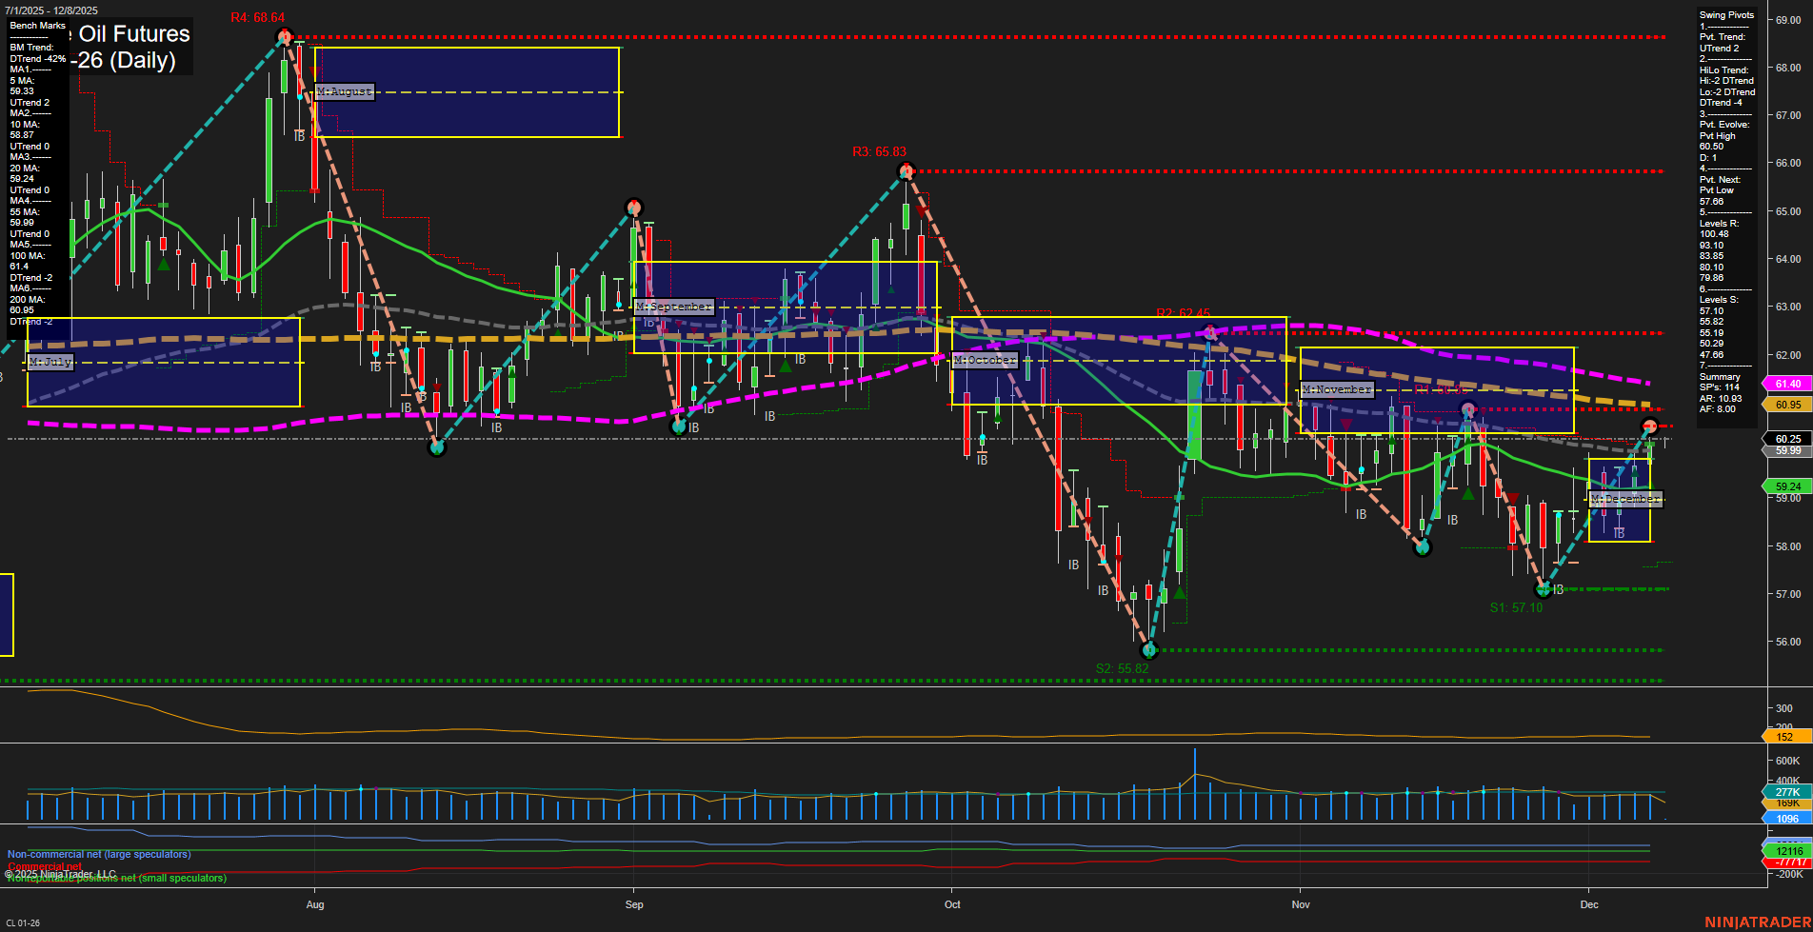Screen dimensions: 1813x932
Task: Toggle the Non-commercial net legend line
Action: coord(98,854)
